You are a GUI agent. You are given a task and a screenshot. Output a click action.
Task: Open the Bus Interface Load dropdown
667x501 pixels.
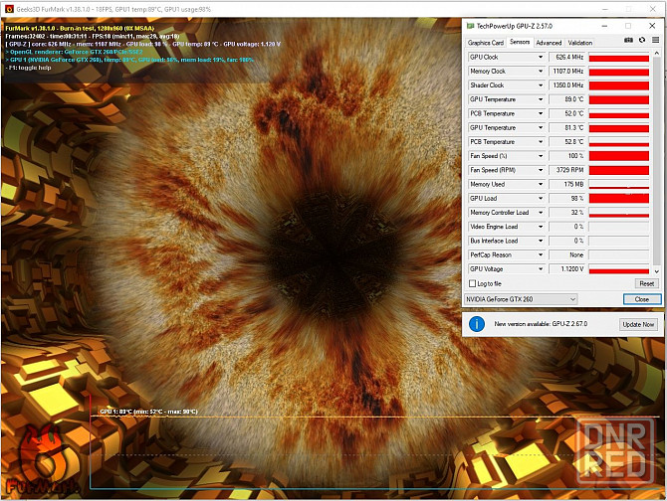pyautogui.click(x=541, y=241)
